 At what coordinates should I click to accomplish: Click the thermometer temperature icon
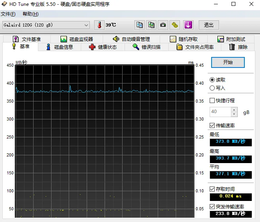99,25
